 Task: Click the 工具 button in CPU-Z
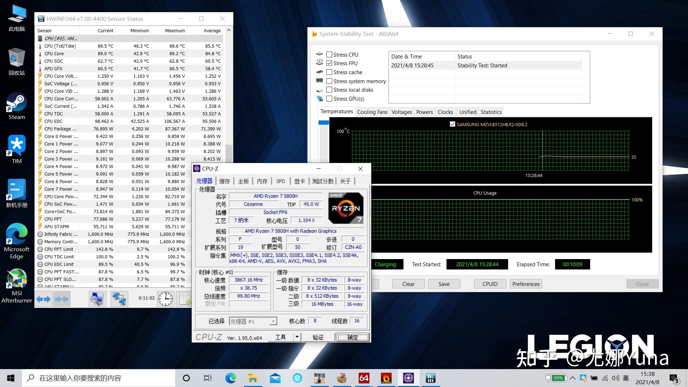click(x=281, y=337)
